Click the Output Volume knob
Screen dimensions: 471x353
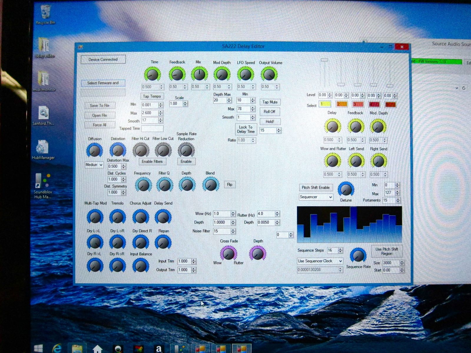[x=269, y=74]
